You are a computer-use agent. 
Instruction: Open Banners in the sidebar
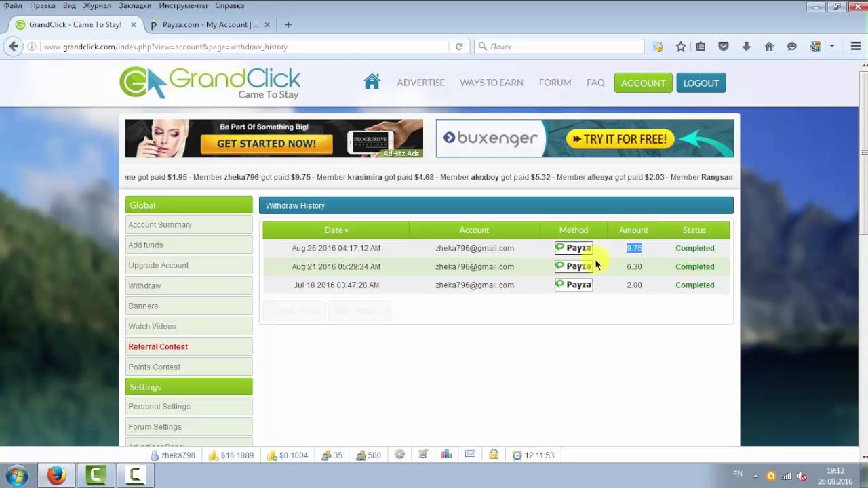click(189, 306)
